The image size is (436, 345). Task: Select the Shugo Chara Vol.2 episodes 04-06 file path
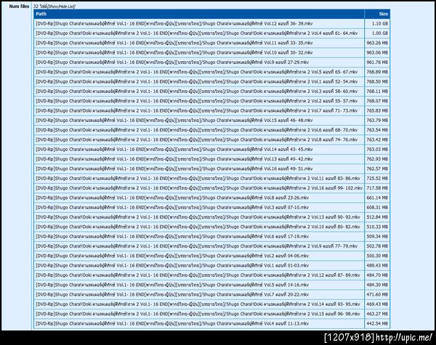172,256
